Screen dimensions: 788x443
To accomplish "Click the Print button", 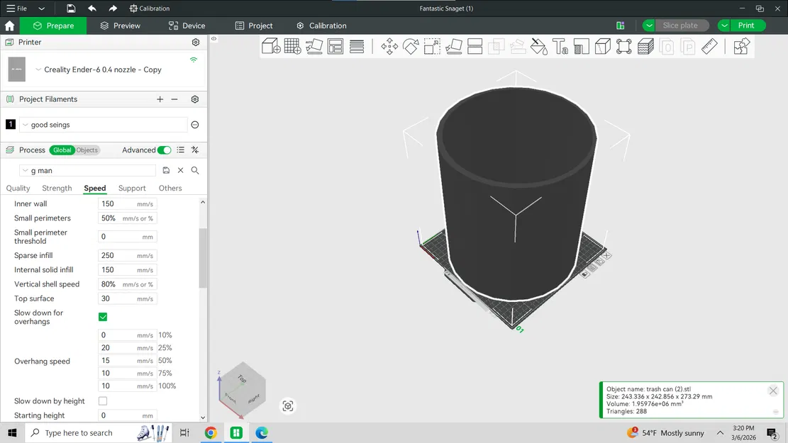I will click(745, 26).
